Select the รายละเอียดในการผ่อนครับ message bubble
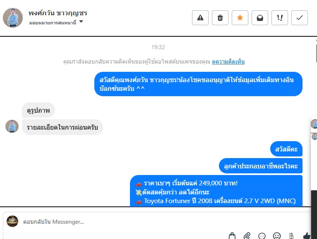Viewport: 317px width, 239px height. click(x=62, y=127)
